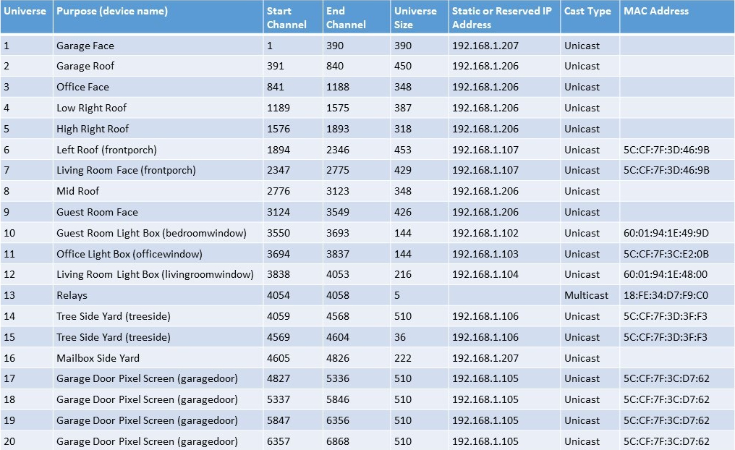Select the "Relays" purpose cell

tap(72, 295)
